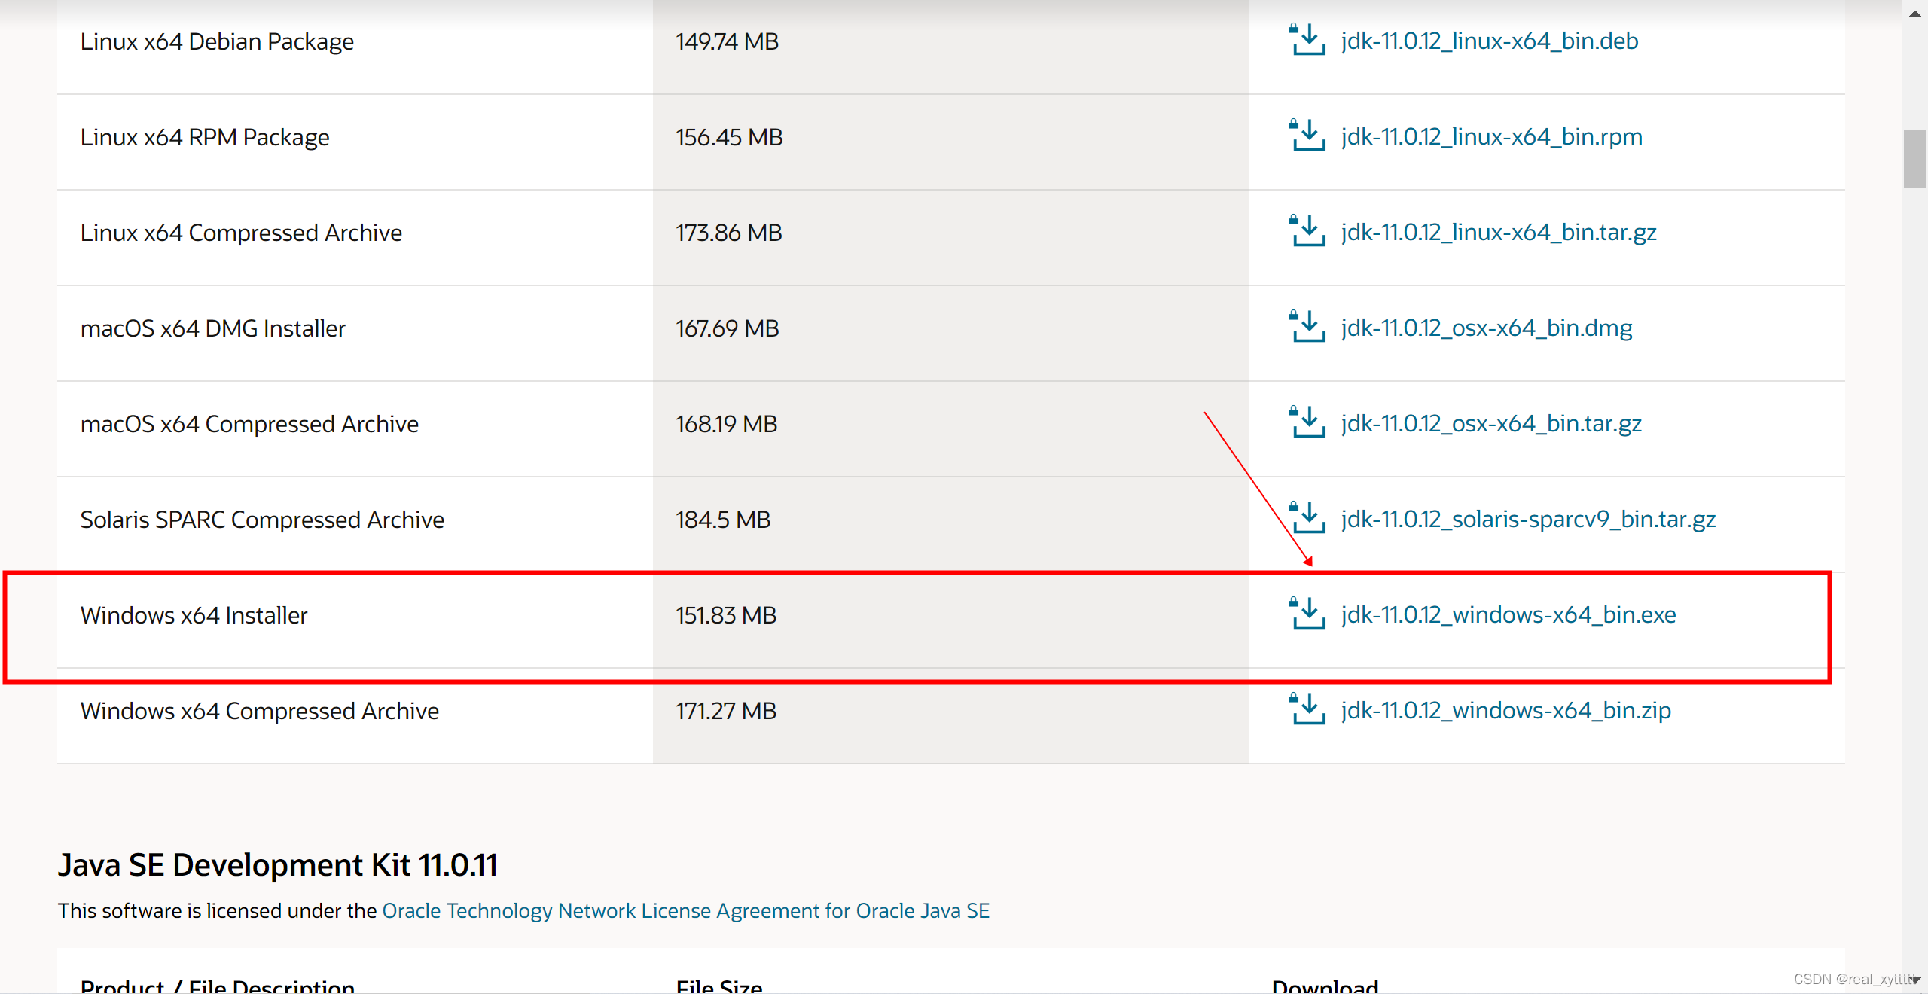
Task: Click the jdk-11.0.12_solaris-sparcv9_bin.tar.gz link
Action: (1527, 519)
